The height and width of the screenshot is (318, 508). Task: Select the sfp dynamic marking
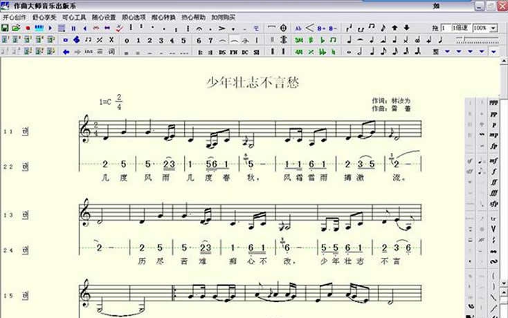coord(493,204)
